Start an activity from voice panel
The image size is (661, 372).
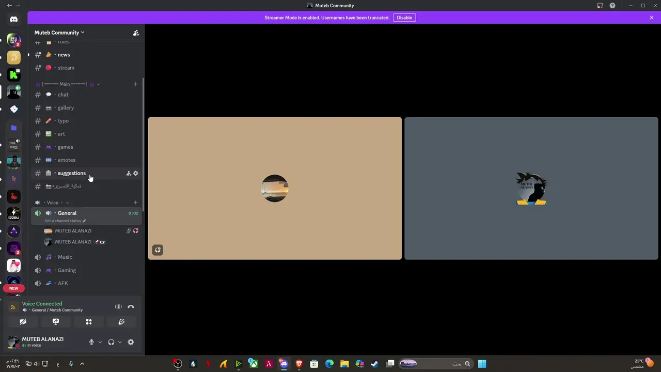point(89,322)
